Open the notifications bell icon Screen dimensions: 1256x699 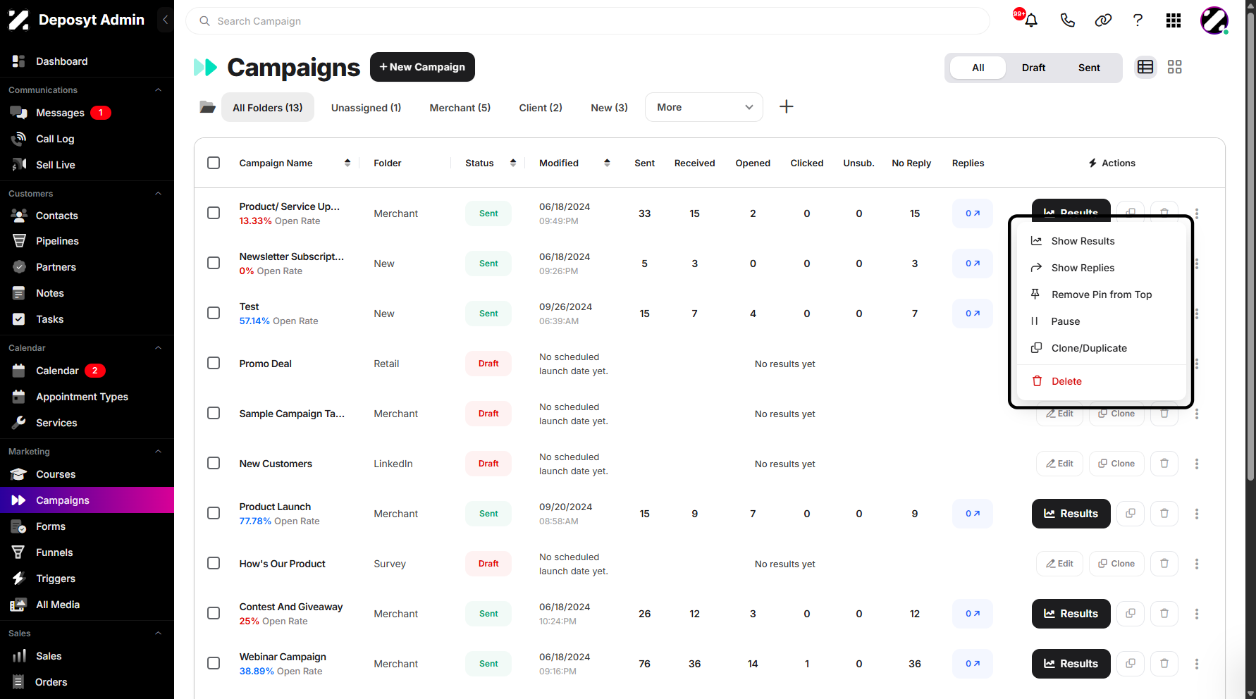(x=1030, y=20)
